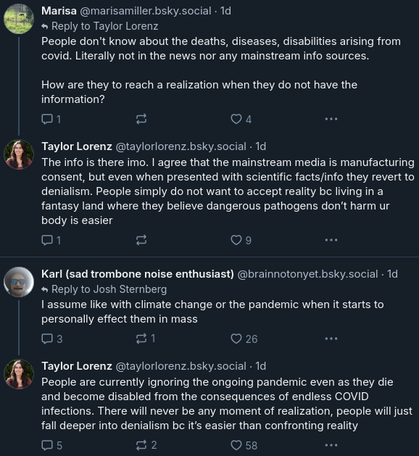419x456 pixels.
Task: Repost Taylor Lorenz's 'info is there' post
Action: [x=141, y=240]
